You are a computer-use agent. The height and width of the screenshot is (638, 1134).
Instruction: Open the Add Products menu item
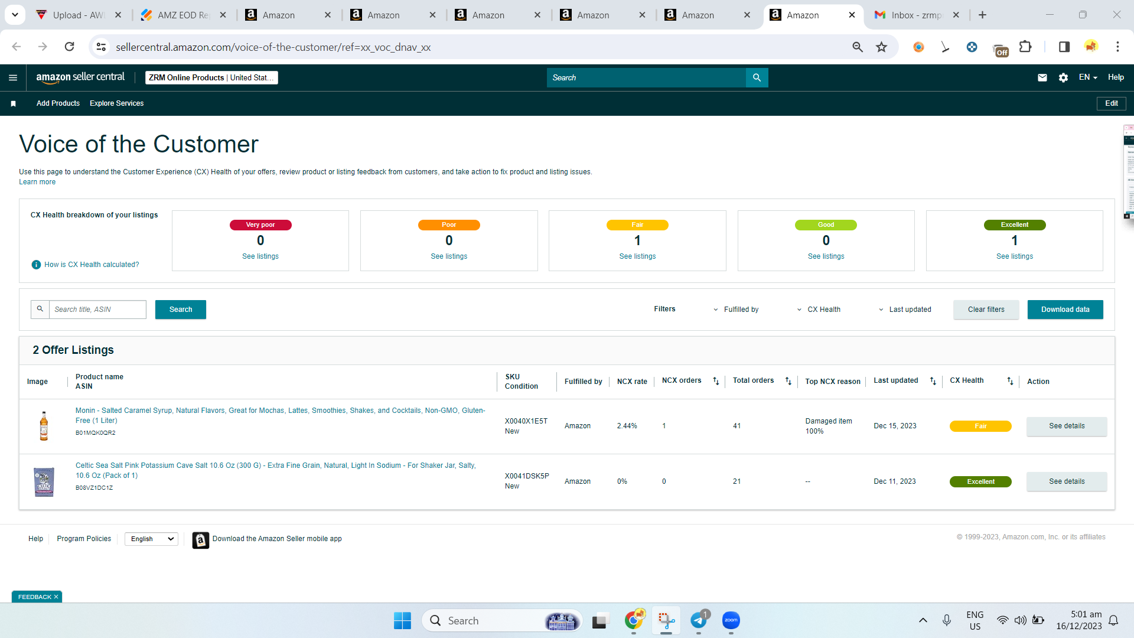pos(58,103)
